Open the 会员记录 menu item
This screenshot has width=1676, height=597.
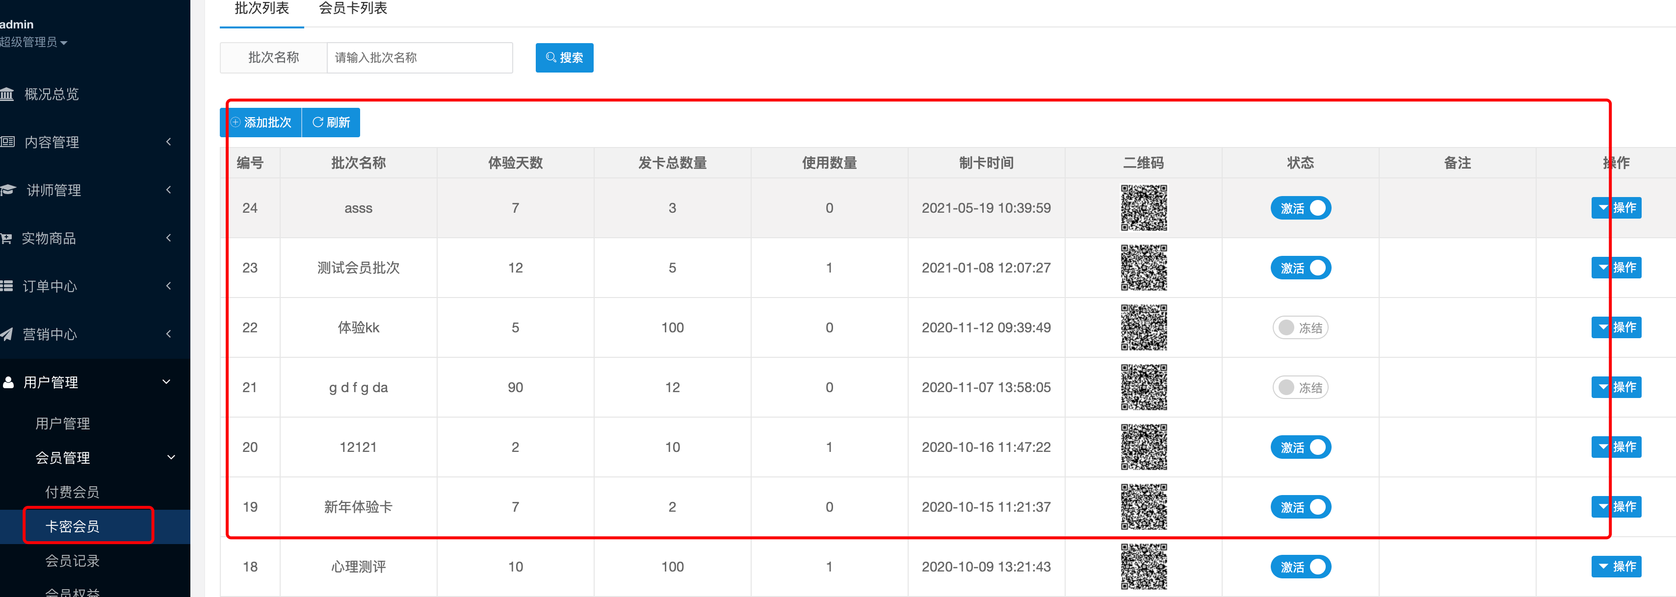pyautogui.click(x=72, y=561)
